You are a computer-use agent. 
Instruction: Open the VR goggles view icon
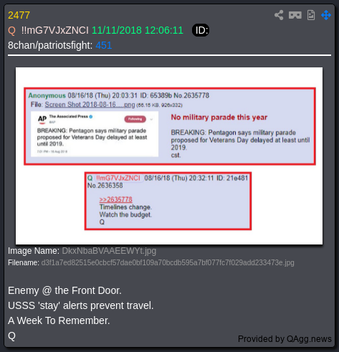[295, 15]
